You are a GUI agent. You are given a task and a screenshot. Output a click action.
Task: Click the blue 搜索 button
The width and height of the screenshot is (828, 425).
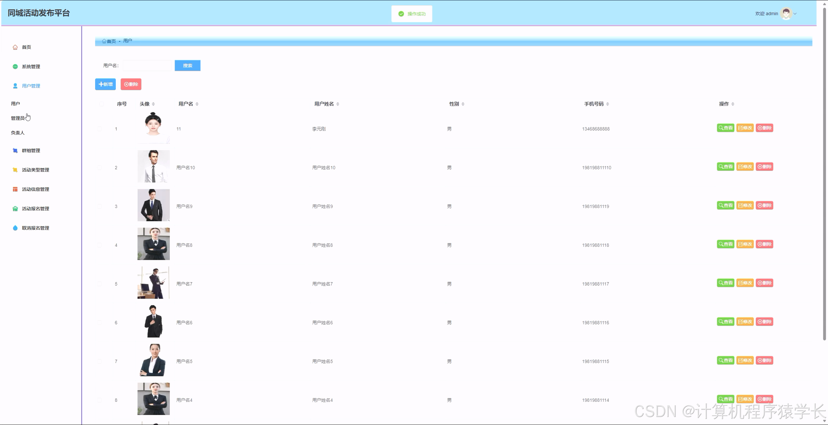click(188, 66)
